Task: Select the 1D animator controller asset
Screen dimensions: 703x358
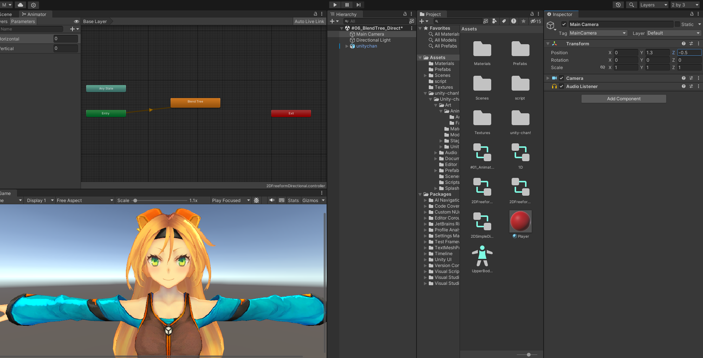Action: click(x=520, y=155)
